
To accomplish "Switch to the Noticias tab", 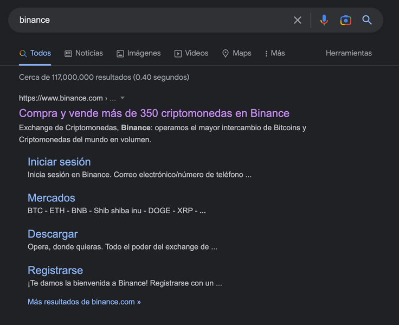I will 89,53.
